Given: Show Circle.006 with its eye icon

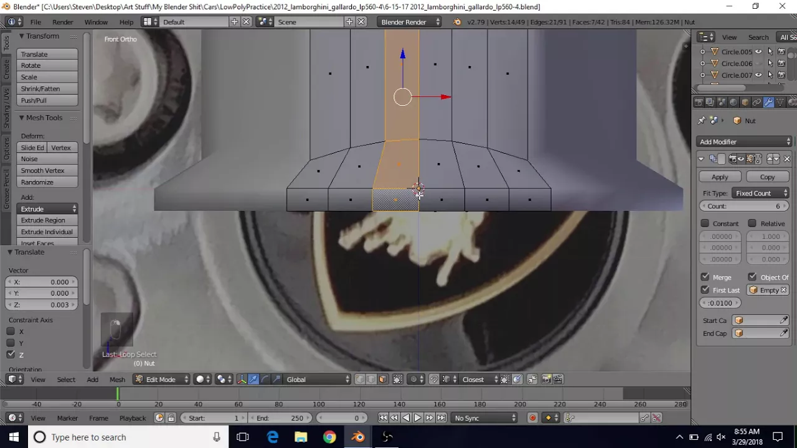Looking at the screenshot, I should click(x=758, y=63).
